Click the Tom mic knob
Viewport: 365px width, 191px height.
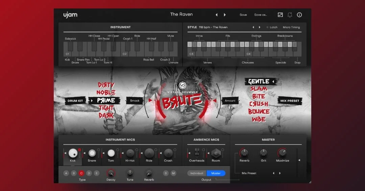pos(111,153)
